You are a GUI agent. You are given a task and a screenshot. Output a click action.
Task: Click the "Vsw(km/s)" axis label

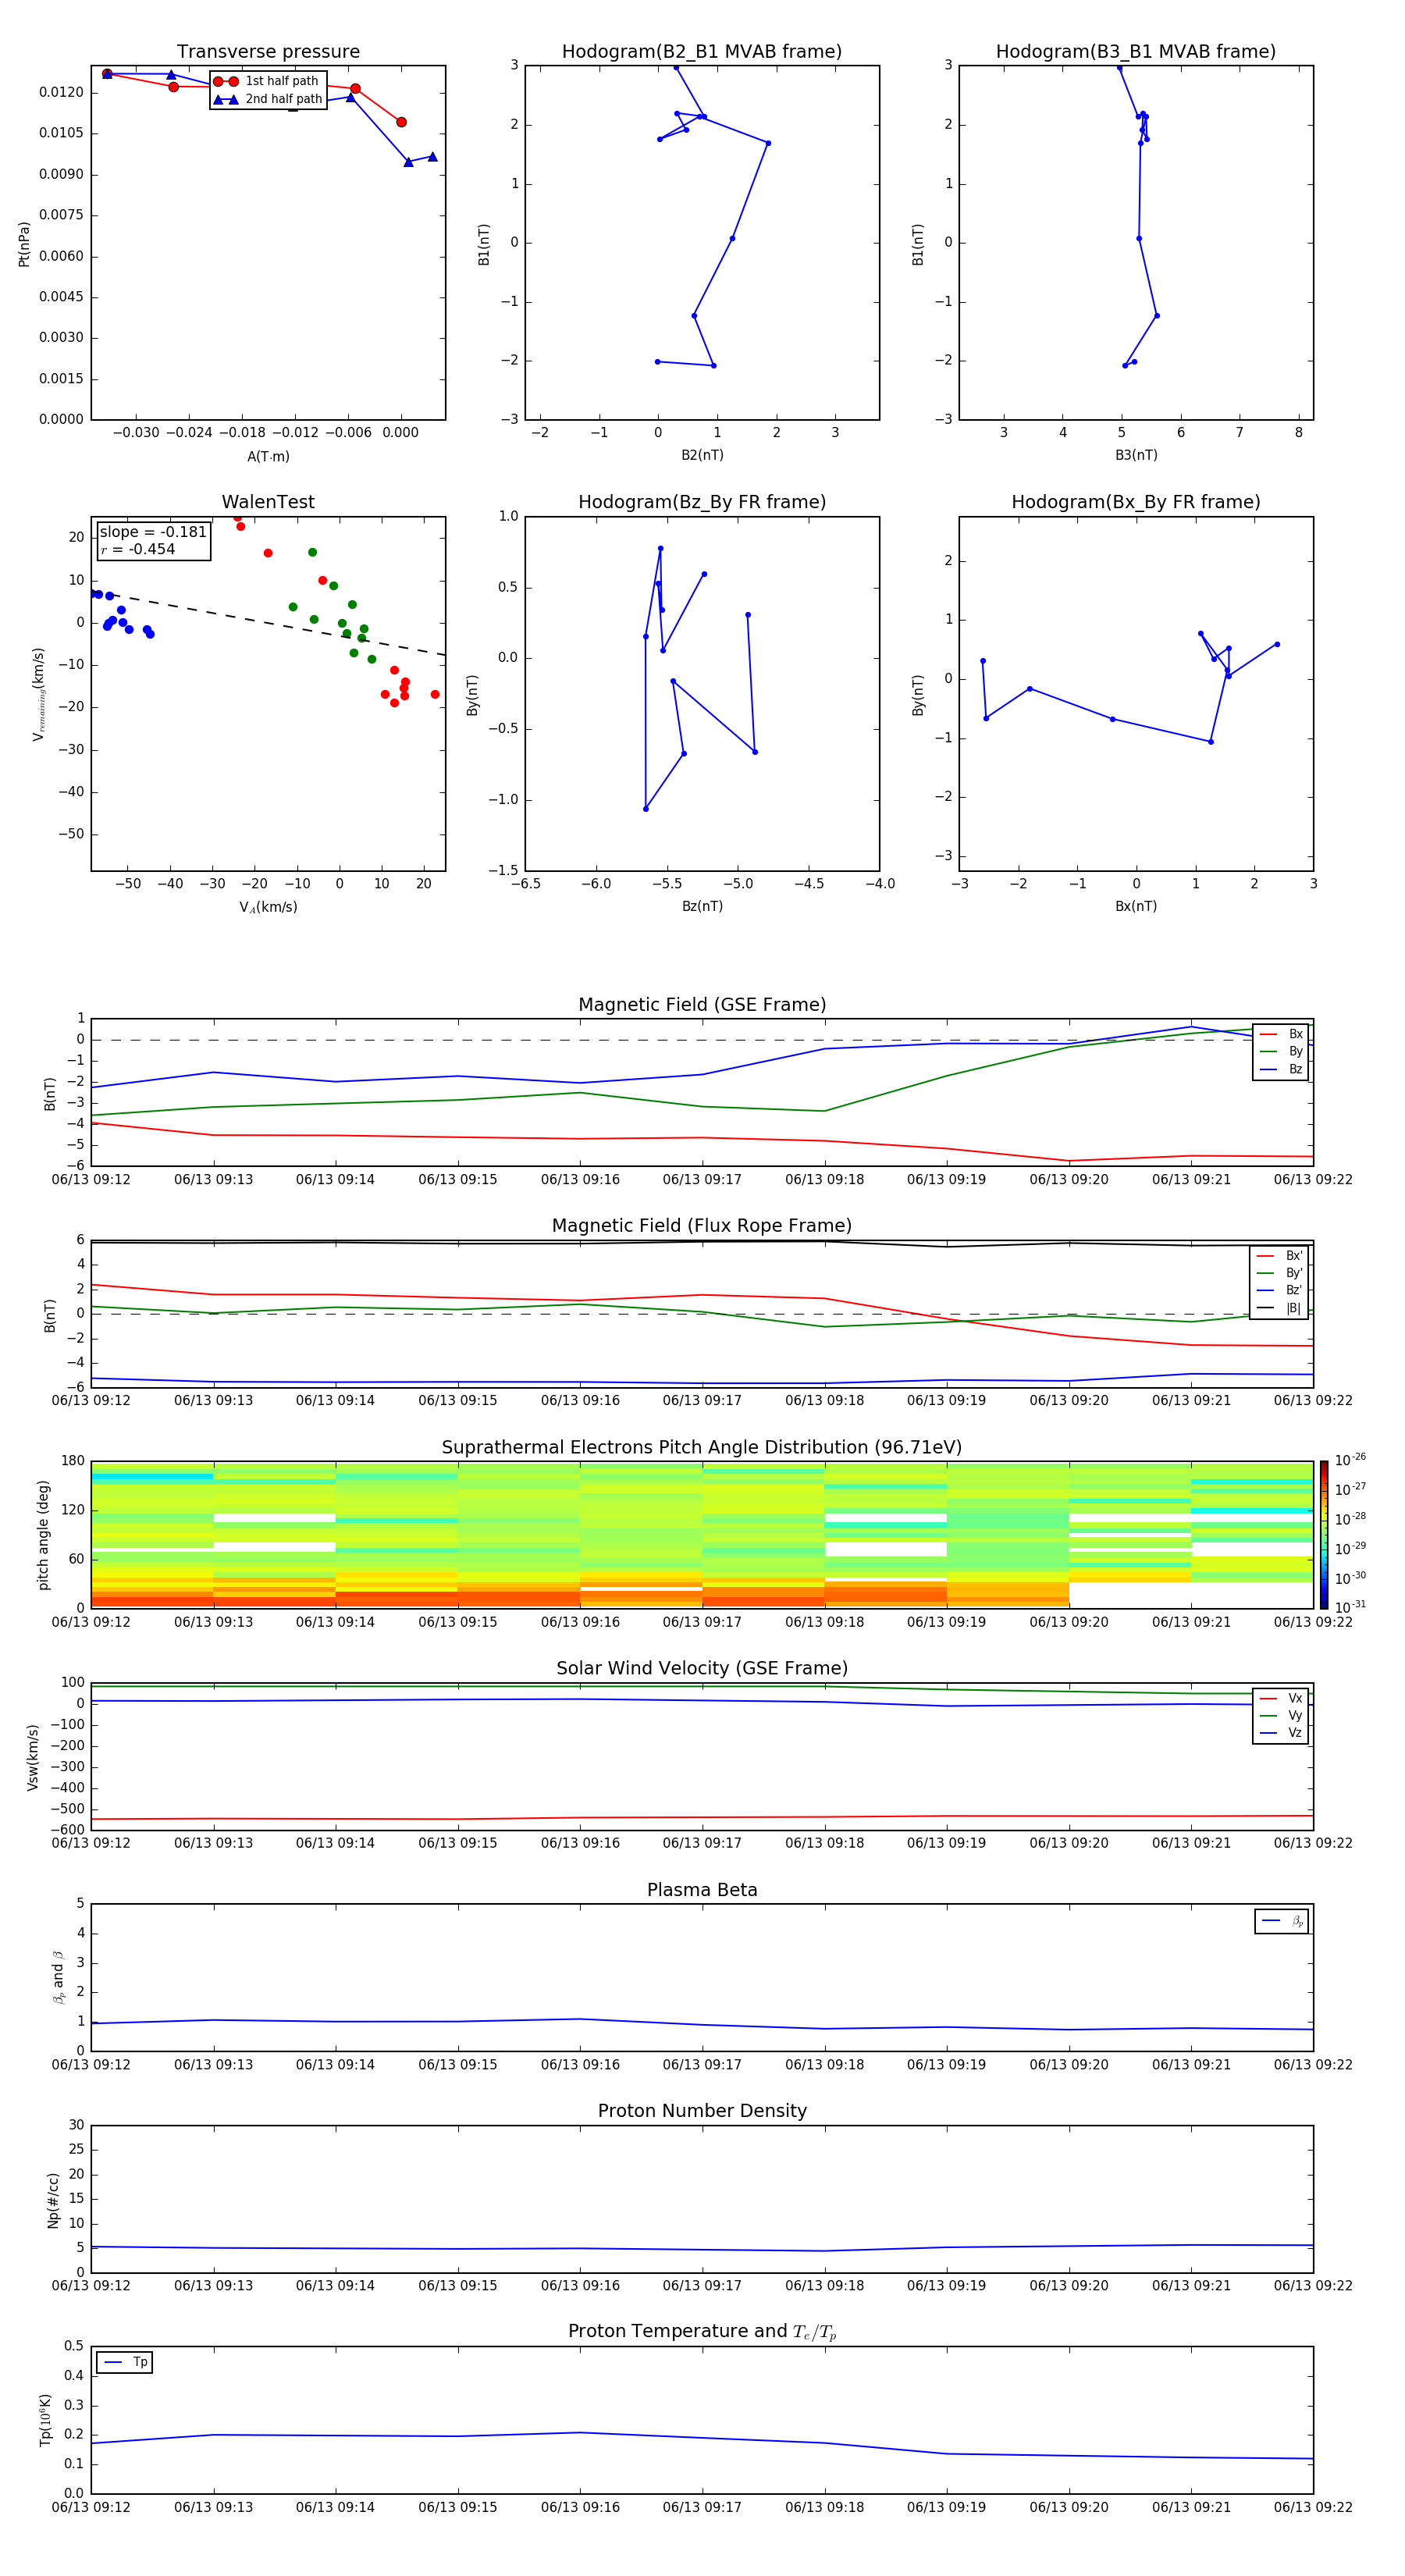tap(33, 1757)
